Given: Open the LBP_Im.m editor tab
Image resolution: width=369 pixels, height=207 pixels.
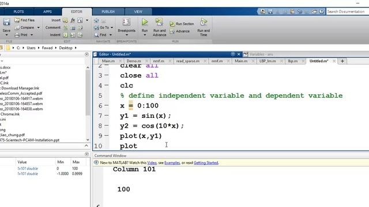Looking at the screenshot, I should pyautogui.click(x=268, y=61).
